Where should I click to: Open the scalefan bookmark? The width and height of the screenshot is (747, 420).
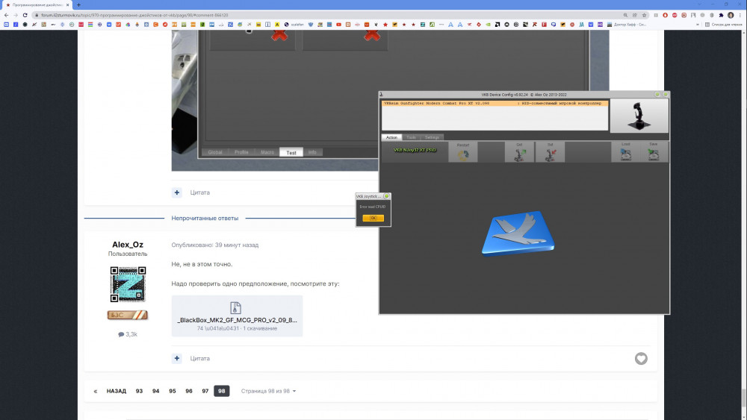294,25
